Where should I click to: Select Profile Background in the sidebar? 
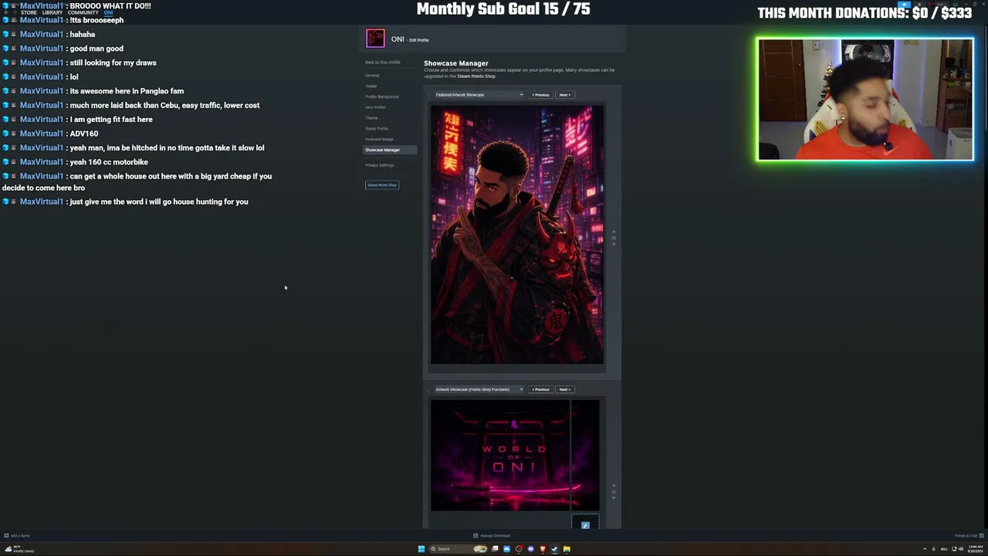click(382, 97)
